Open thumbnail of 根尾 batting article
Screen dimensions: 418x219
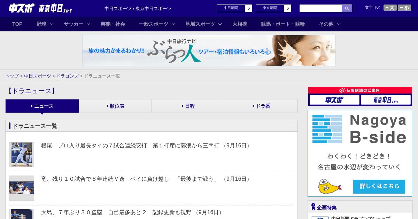[x=22, y=155]
